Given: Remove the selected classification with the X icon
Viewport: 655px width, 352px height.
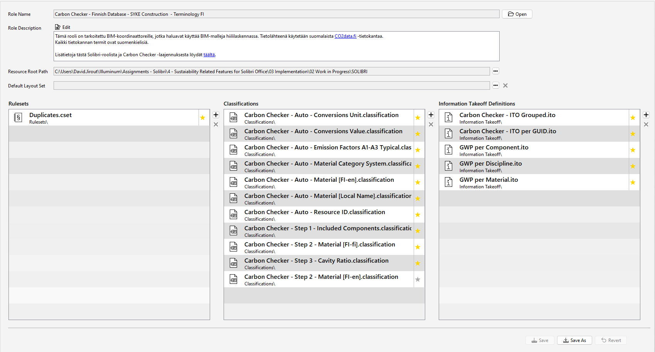Looking at the screenshot, I should tap(431, 124).
